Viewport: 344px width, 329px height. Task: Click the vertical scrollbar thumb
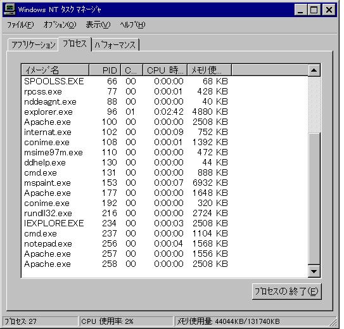(x=314, y=198)
